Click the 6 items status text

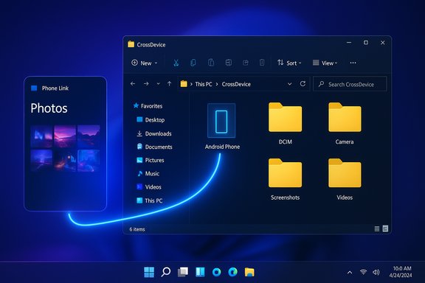(x=137, y=229)
